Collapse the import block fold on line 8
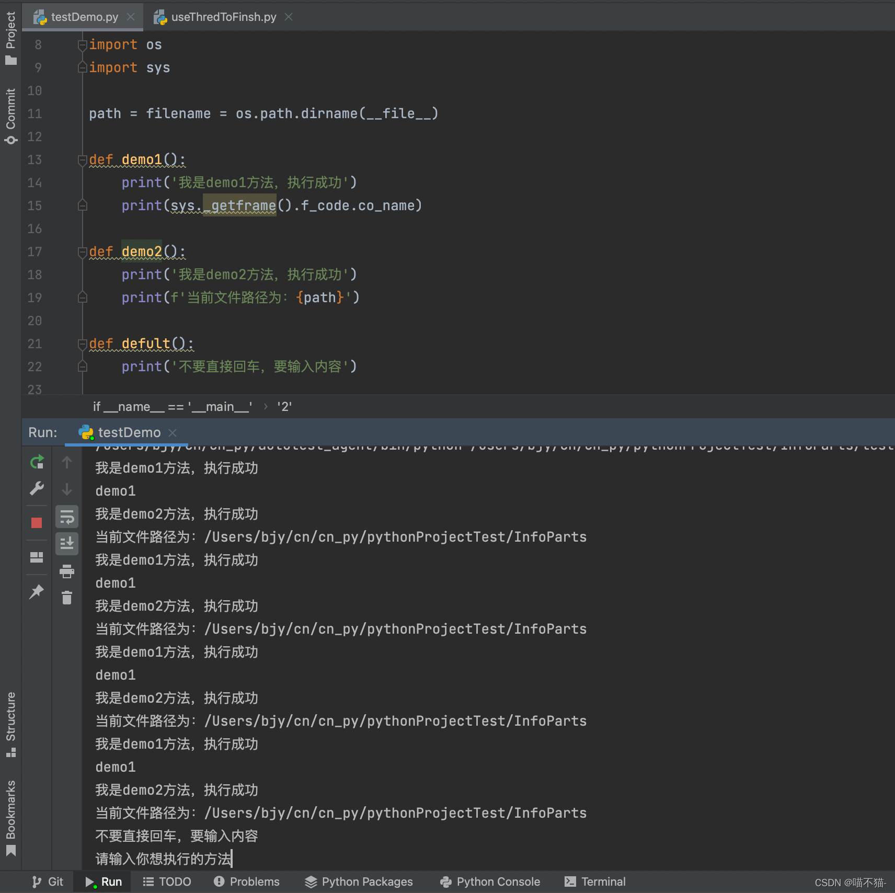 [x=82, y=45]
